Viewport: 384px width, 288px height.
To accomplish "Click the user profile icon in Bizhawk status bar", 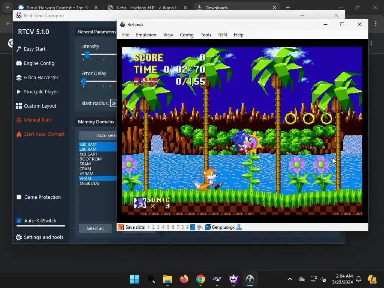I will point(239,227).
